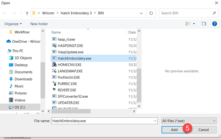Open the Organize menu

point(13,24)
